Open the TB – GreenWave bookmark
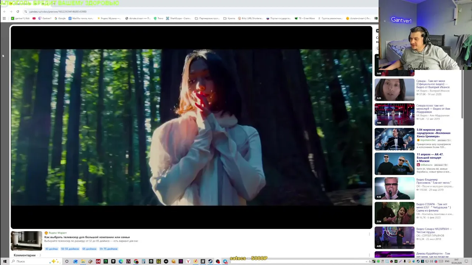The width and height of the screenshot is (472, 265). tap(305, 18)
